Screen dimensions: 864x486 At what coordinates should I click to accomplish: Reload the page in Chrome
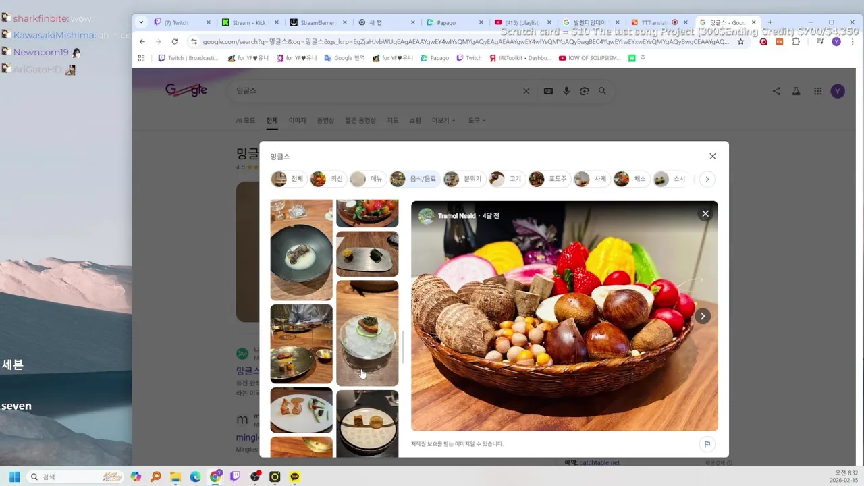(176, 41)
